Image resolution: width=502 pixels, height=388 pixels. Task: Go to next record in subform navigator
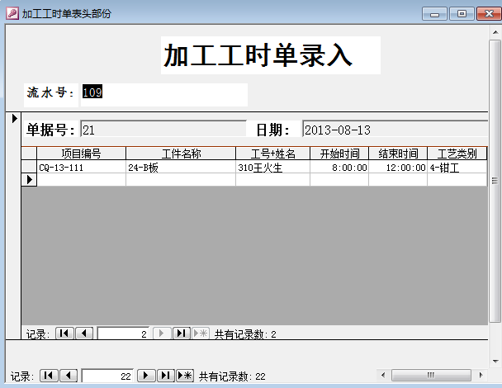click(x=161, y=334)
